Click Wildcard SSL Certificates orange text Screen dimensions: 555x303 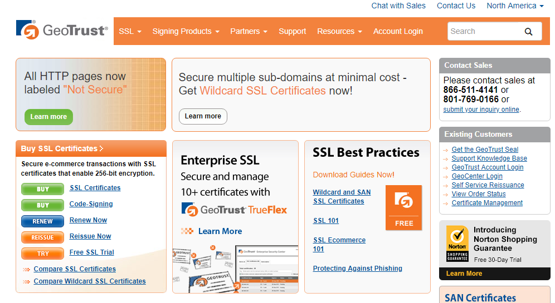click(x=262, y=91)
